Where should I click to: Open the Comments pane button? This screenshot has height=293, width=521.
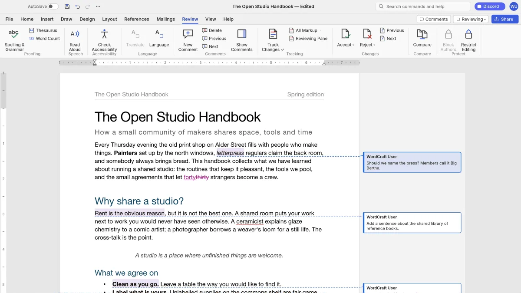433,19
